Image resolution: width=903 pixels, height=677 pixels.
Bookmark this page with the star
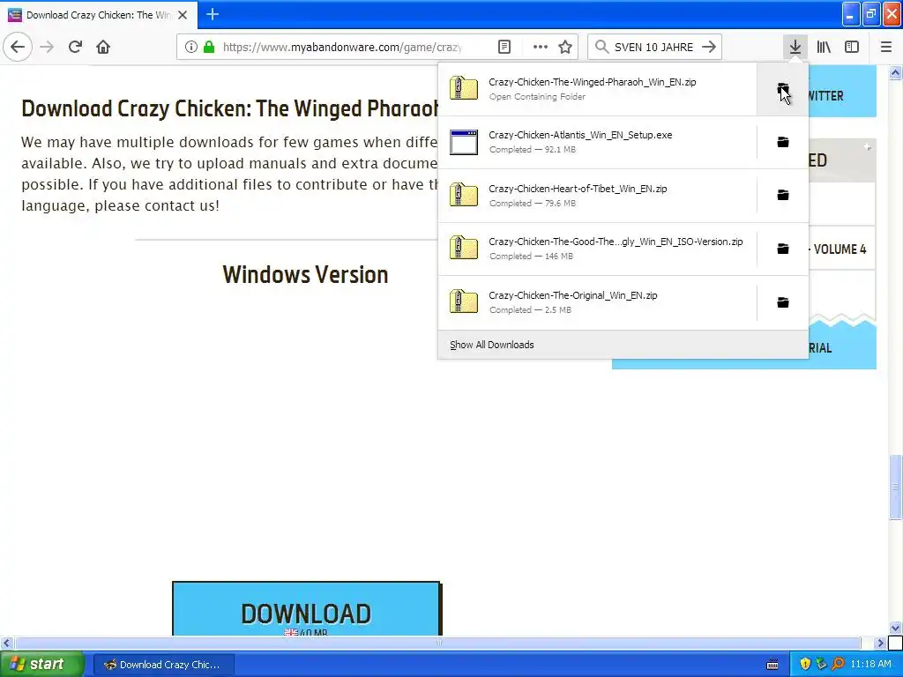coord(565,47)
